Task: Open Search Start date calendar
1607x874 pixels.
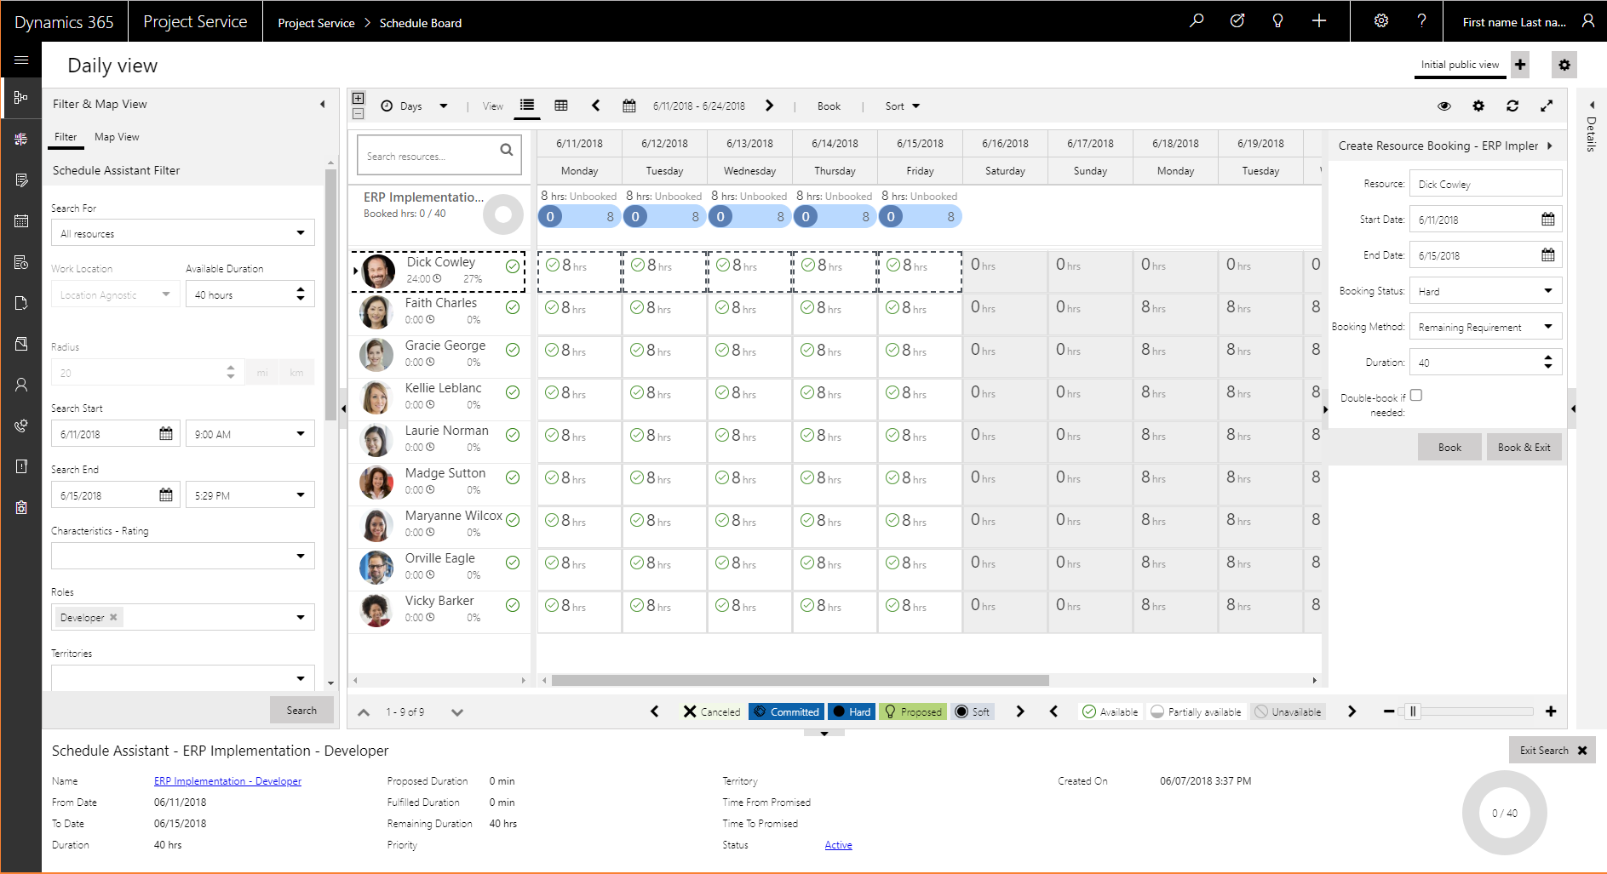Action: coord(166,434)
